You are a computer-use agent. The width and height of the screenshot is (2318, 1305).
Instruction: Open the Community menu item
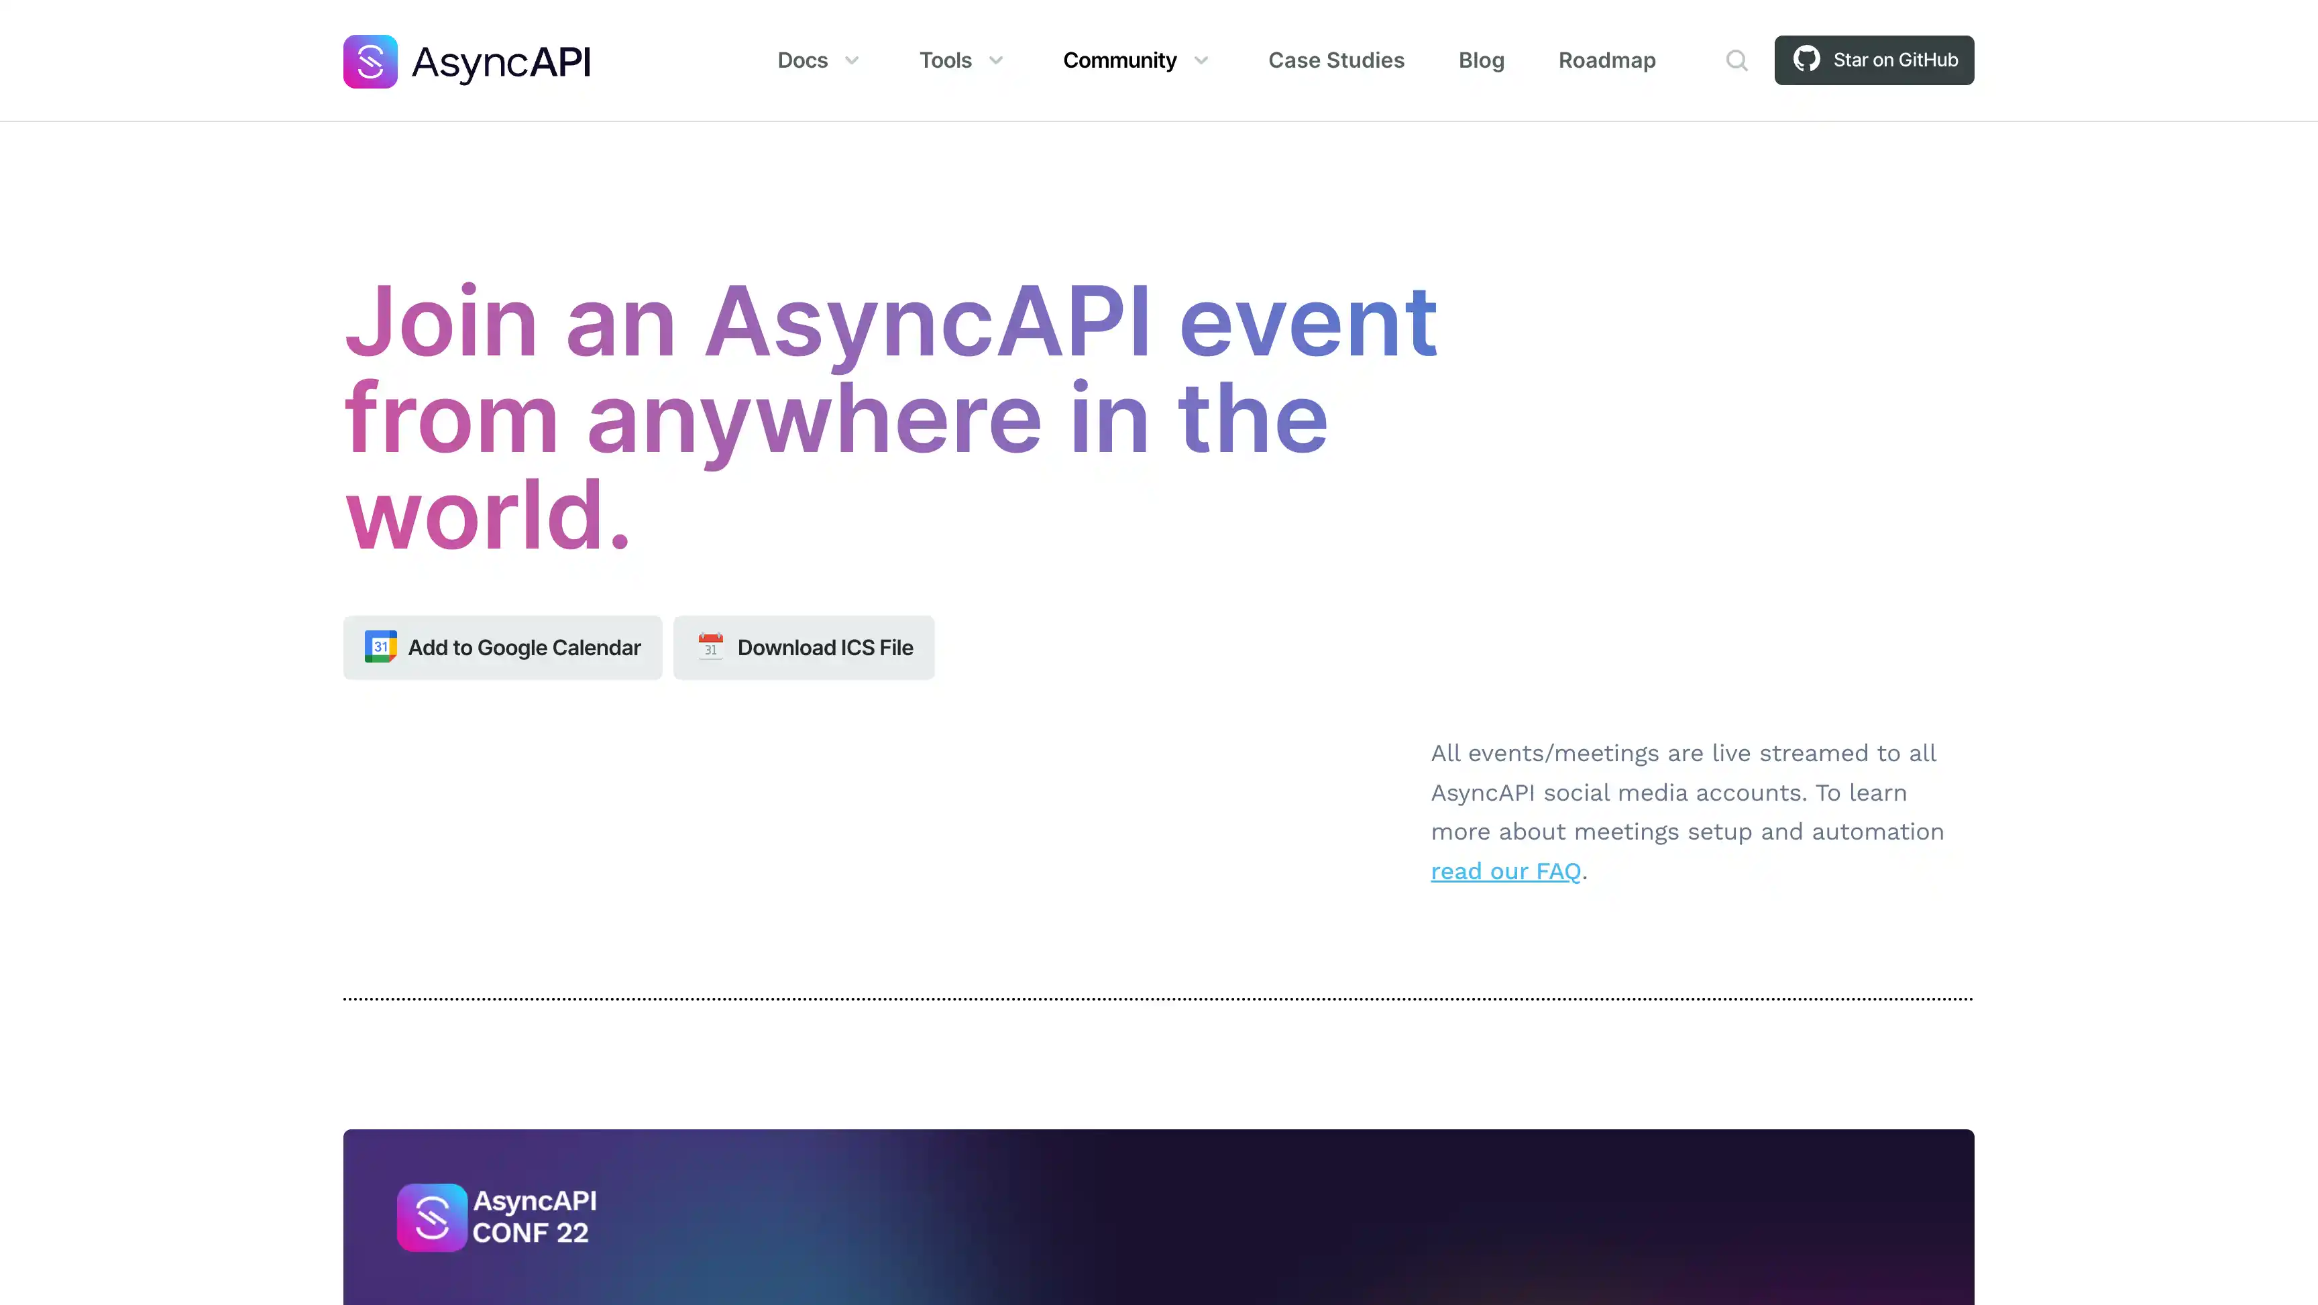[x=1119, y=60]
